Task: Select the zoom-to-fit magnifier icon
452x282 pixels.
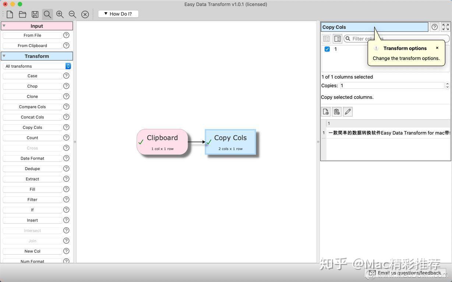Action: tap(47, 14)
